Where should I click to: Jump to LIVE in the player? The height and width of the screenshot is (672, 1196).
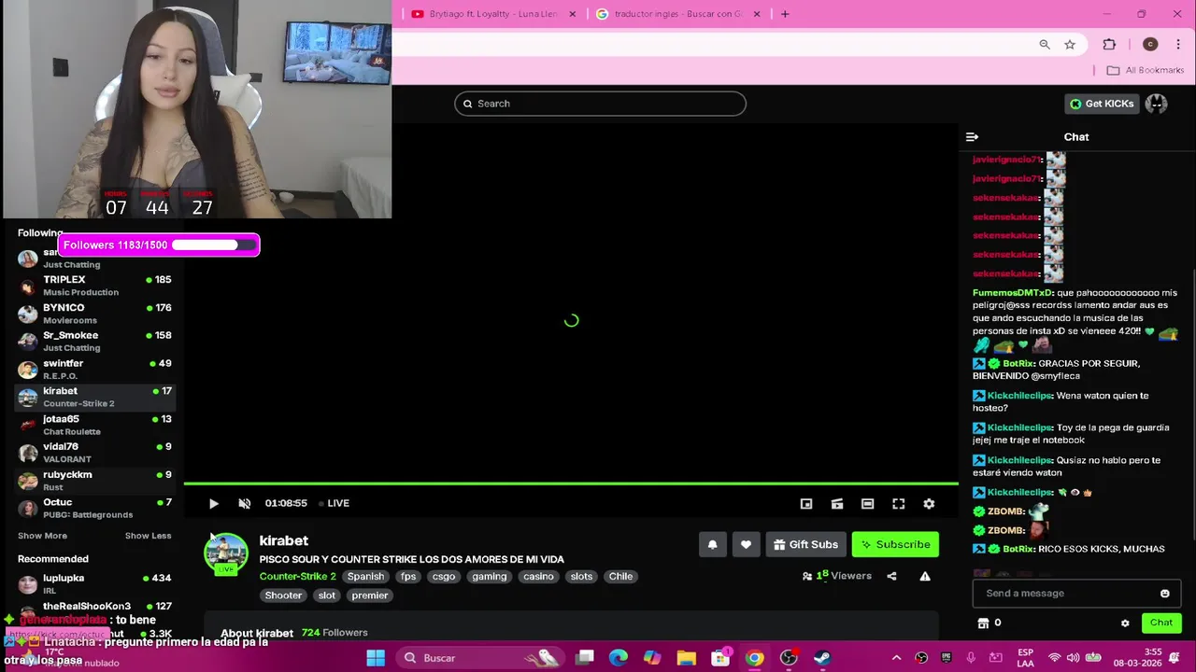click(x=334, y=503)
